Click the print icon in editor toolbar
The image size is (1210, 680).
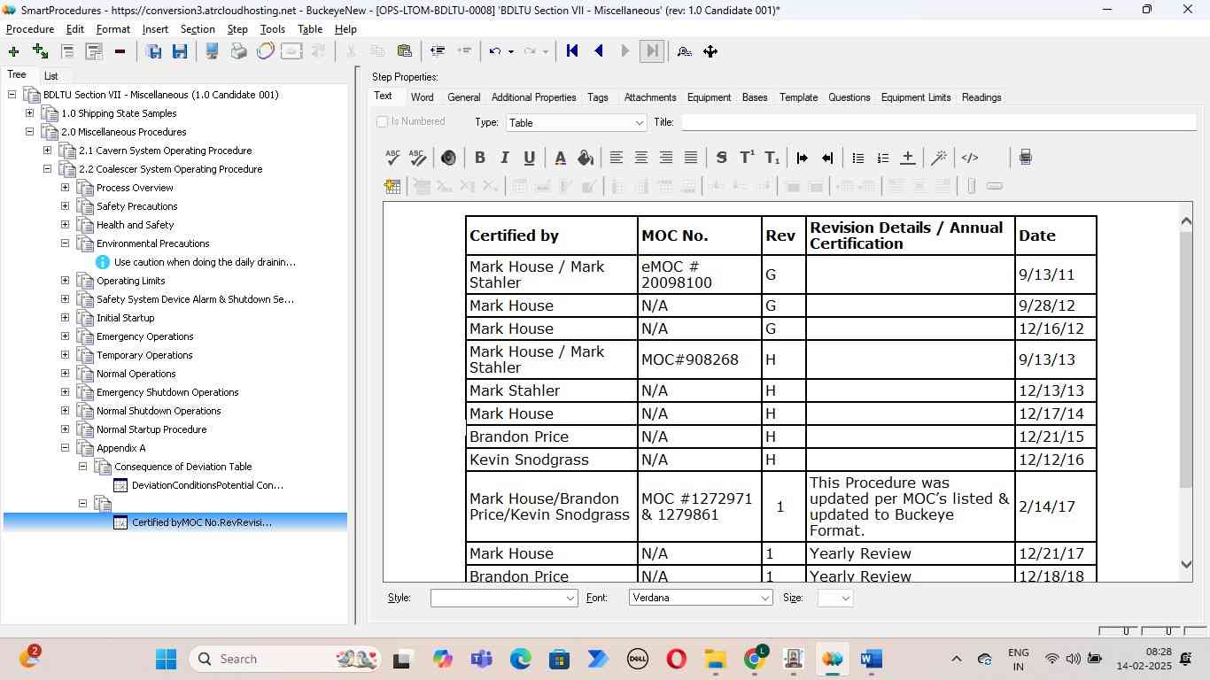(x=1025, y=158)
